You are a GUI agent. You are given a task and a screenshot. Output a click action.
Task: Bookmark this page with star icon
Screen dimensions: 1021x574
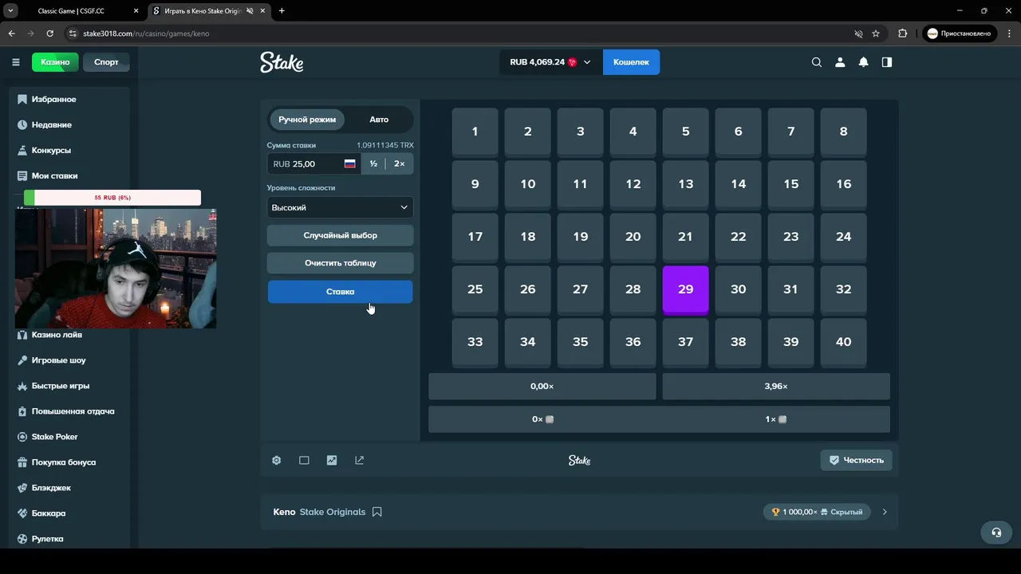tap(876, 33)
